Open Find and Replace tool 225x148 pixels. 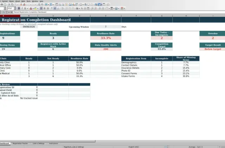pos(39,5)
